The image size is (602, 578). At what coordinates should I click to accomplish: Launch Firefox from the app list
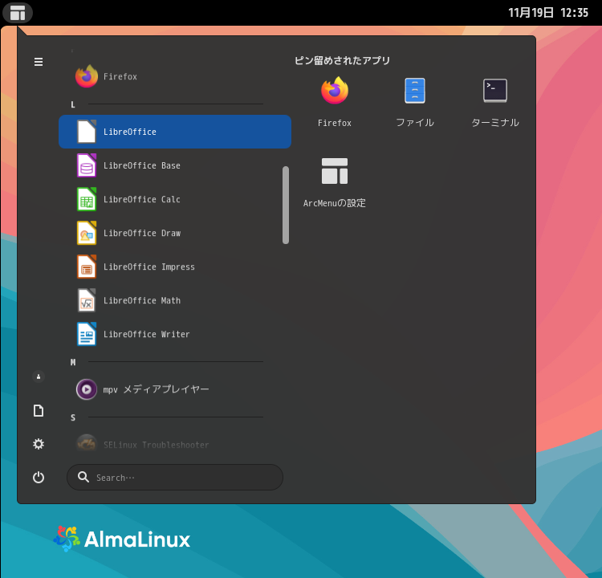point(175,76)
